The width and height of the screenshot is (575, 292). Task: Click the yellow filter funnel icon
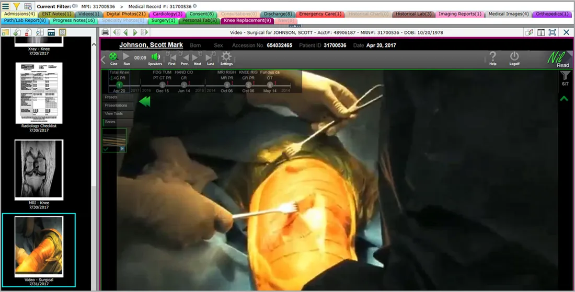coord(17,6)
